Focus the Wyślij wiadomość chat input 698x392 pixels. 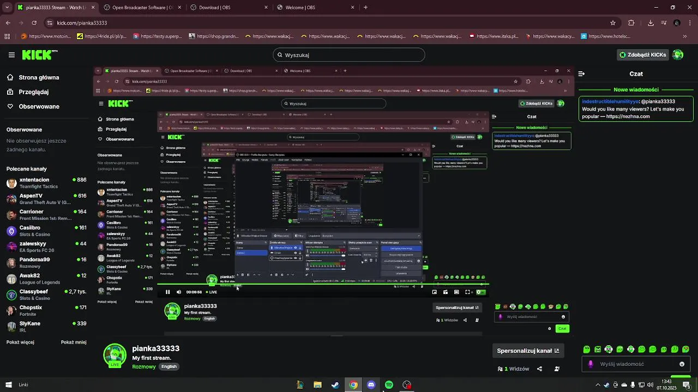(x=636, y=364)
